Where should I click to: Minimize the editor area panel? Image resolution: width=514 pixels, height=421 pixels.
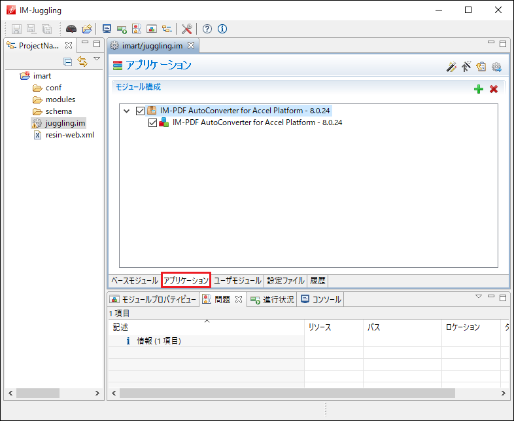pos(491,43)
